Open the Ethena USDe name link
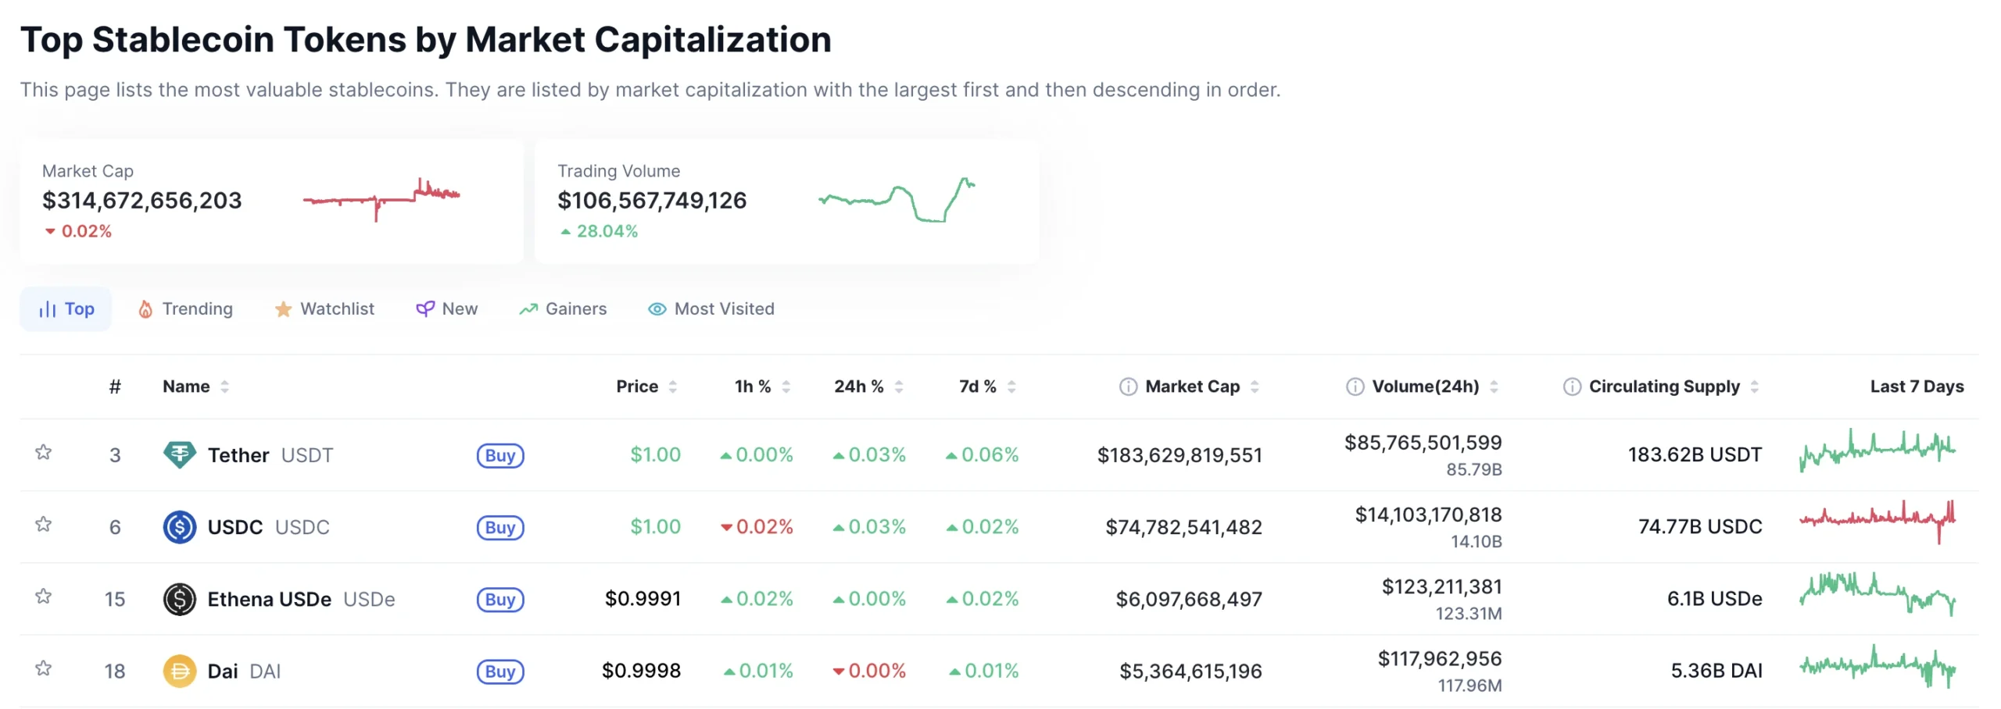Screen dimensions: 2001x709 [301, 599]
